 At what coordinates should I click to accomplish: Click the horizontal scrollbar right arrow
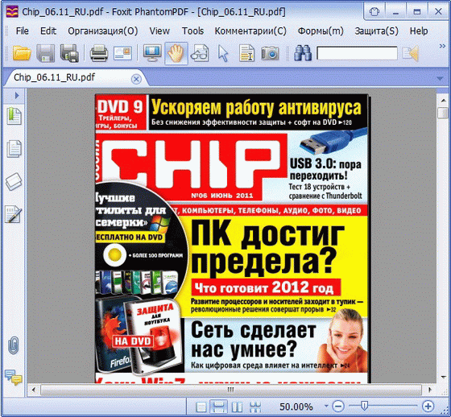coord(430,390)
